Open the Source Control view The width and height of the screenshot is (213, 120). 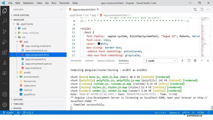click(x=5, y=31)
